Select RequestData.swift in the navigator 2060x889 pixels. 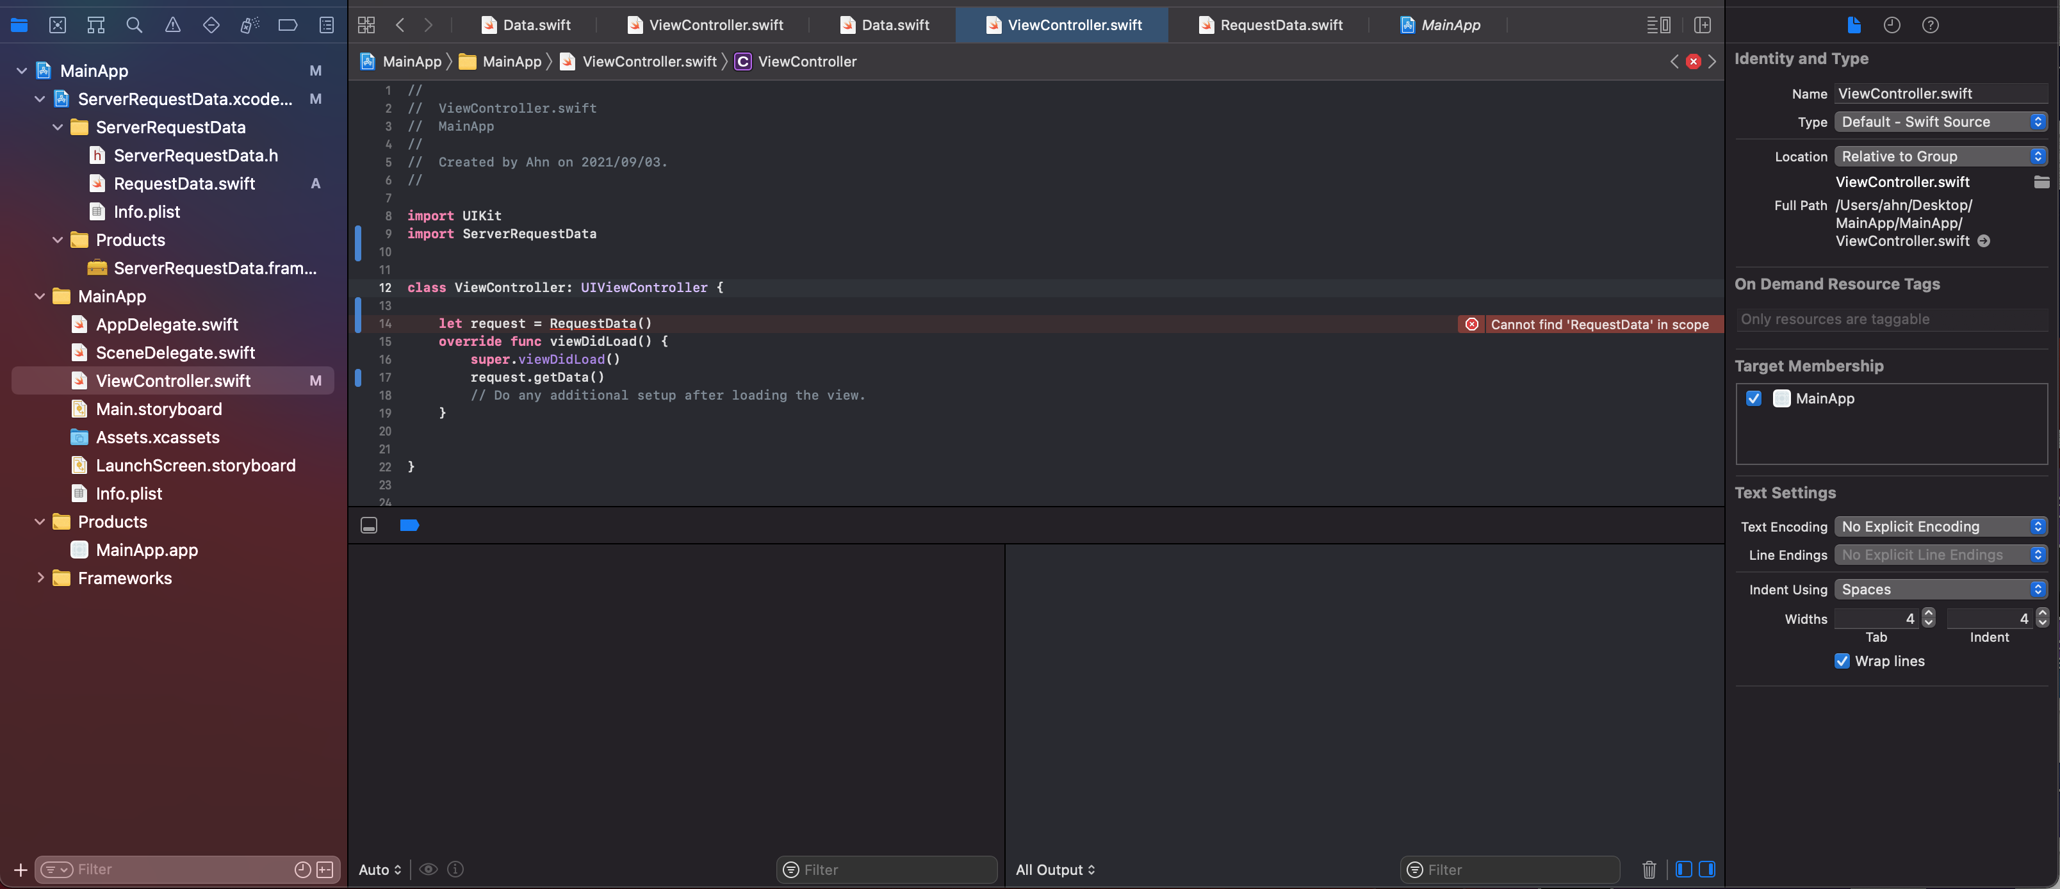(x=184, y=183)
